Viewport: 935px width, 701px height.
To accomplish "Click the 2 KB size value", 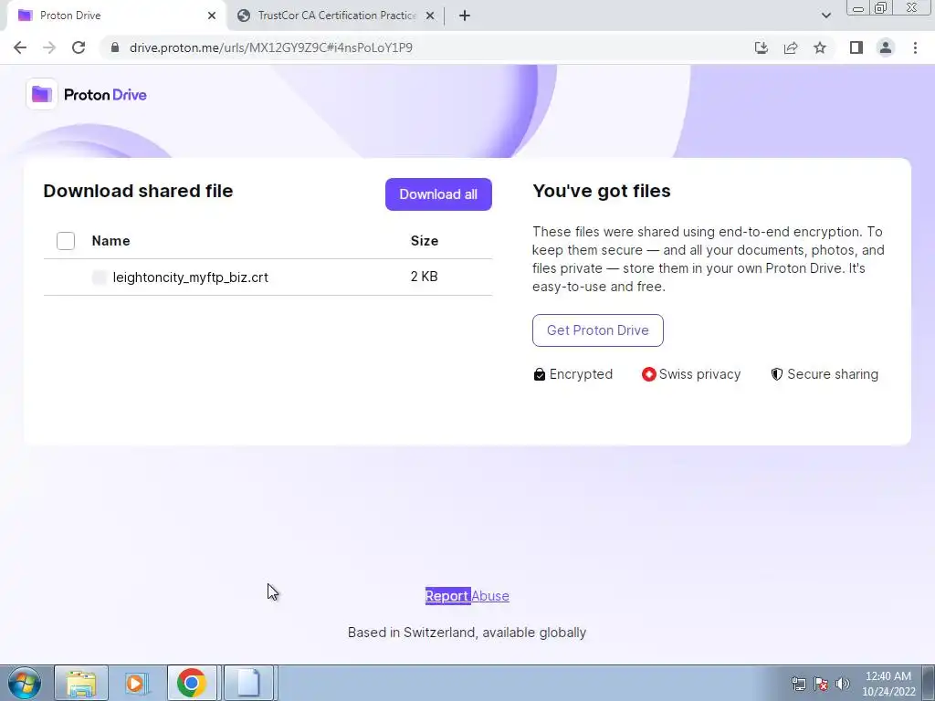I will 424,277.
